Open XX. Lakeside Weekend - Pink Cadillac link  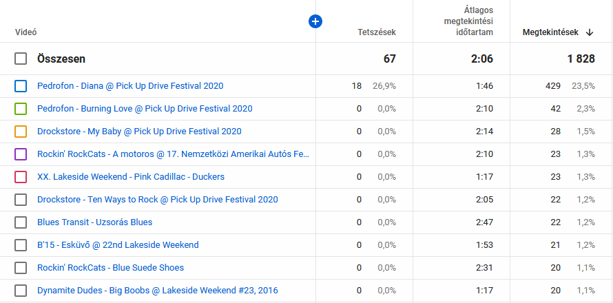[131, 177]
